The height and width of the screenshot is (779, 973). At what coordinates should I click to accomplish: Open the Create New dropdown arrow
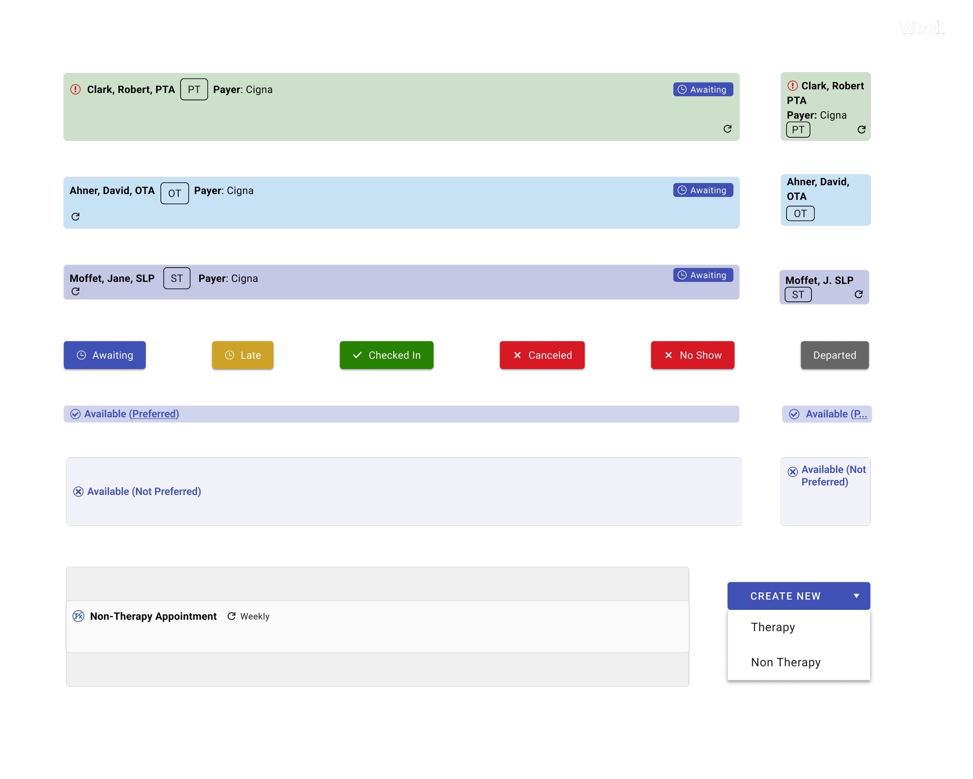pyautogui.click(x=856, y=596)
